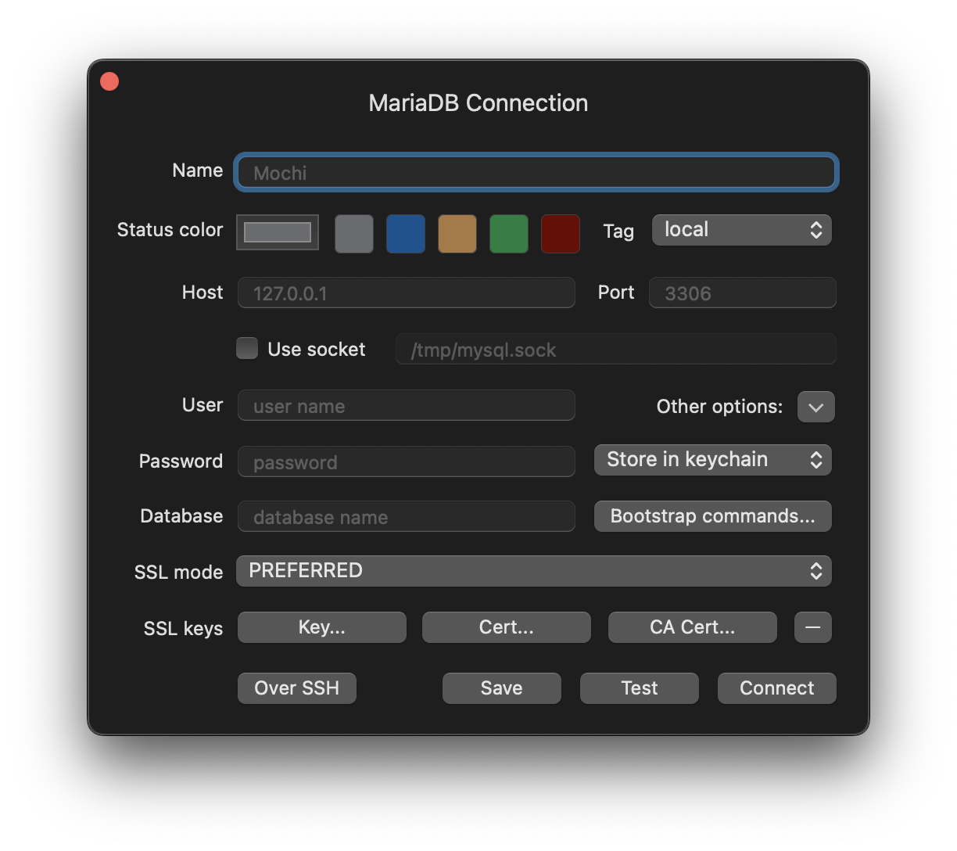The width and height of the screenshot is (957, 851).
Task: Choose an SSL key file with Key...
Action: (x=321, y=627)
